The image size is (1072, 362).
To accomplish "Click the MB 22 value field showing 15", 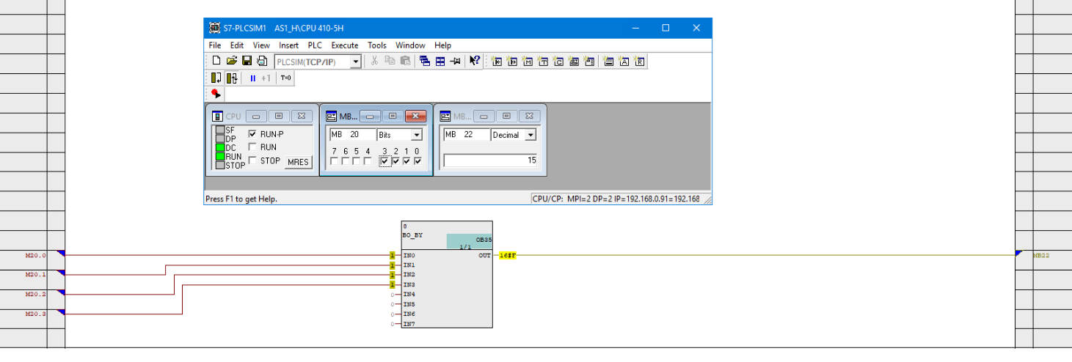I will point(489,160).
